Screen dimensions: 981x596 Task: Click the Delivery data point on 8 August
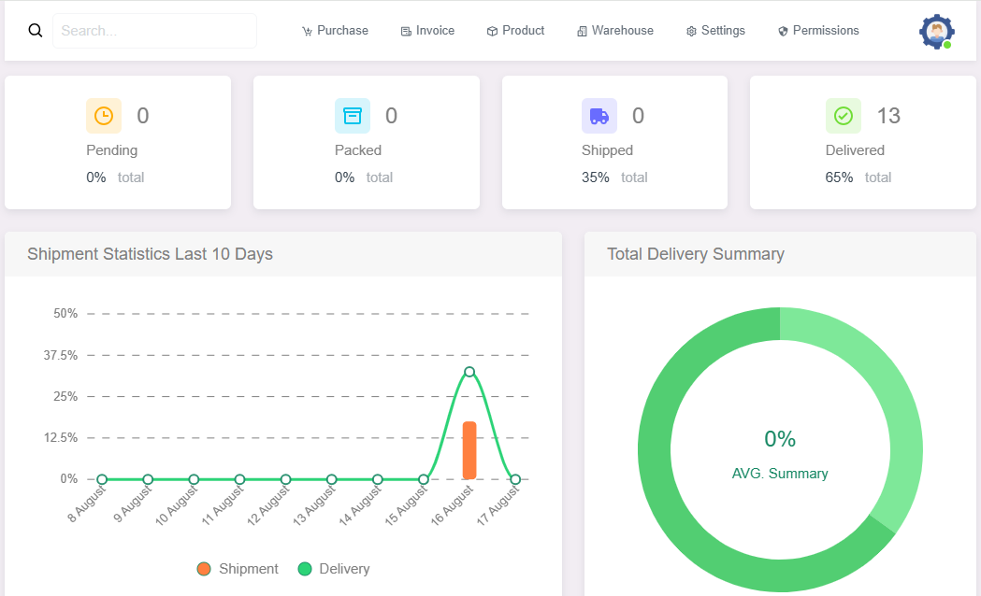click(x=102, y=479)
